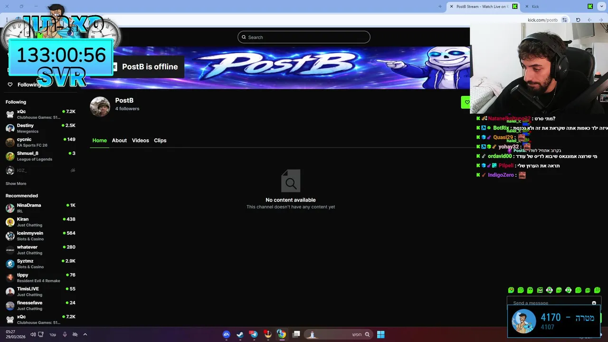Click IndigoZero's username in chat
Screen dimensions: 608x342
click(x=501, y=175)
